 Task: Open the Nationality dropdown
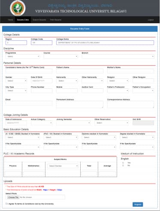(x=67, y=81)
